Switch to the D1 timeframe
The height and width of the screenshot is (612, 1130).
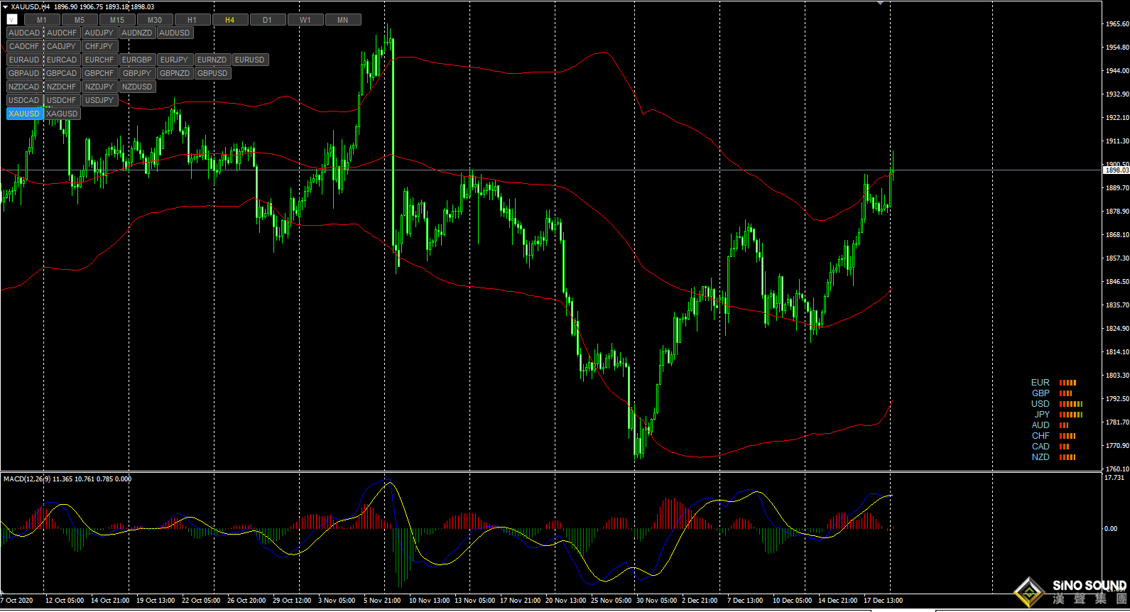(x=267, y=20)
